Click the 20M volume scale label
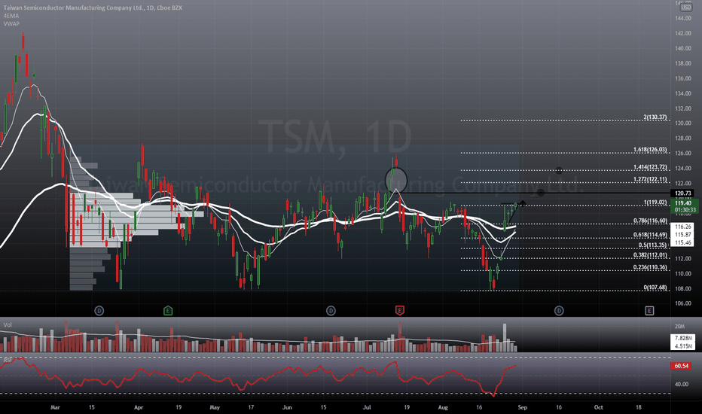Viewport: 702px width, 414px height. pos(679,326)
